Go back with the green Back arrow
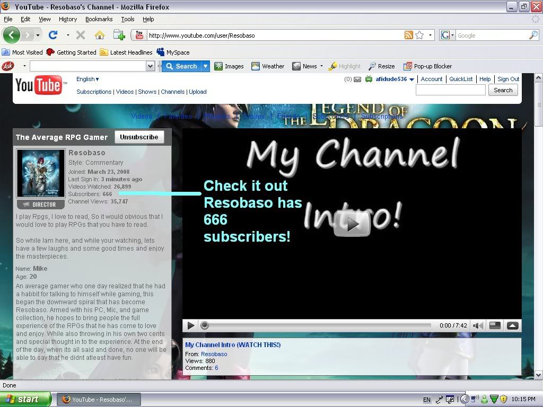 (12, 35)
